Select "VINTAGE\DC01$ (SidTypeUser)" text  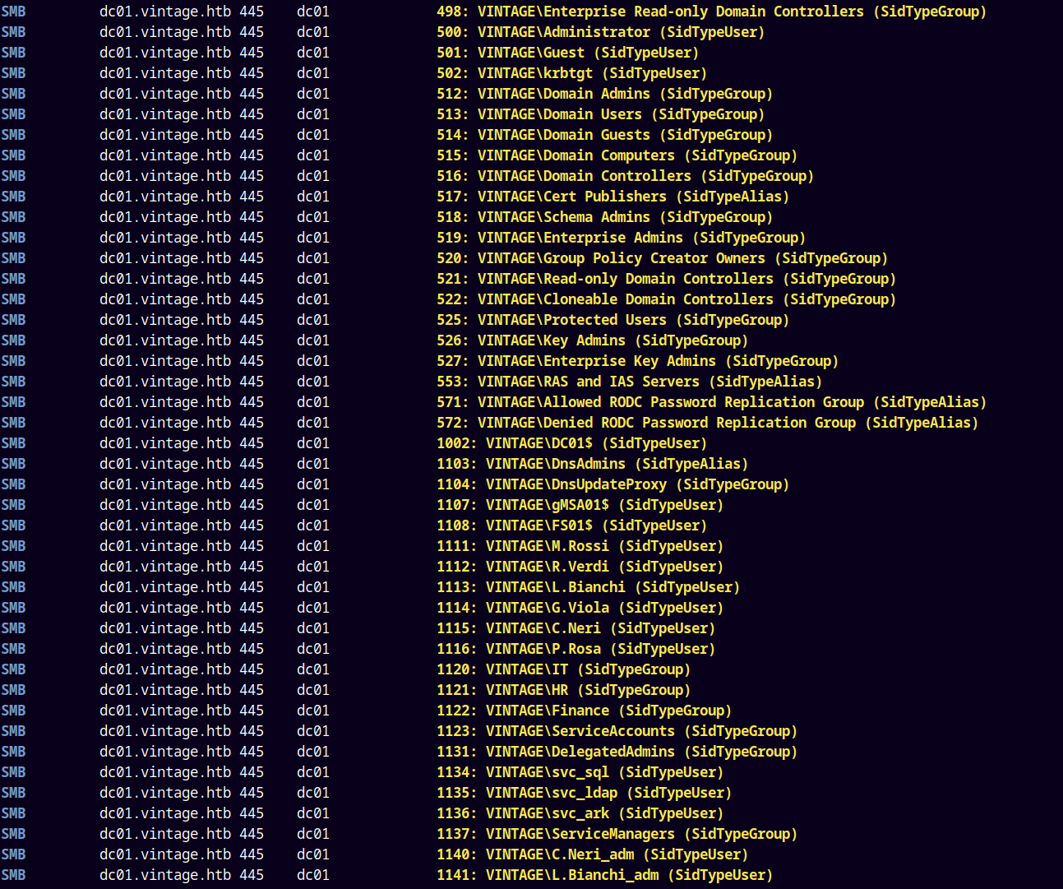[597, 443]
